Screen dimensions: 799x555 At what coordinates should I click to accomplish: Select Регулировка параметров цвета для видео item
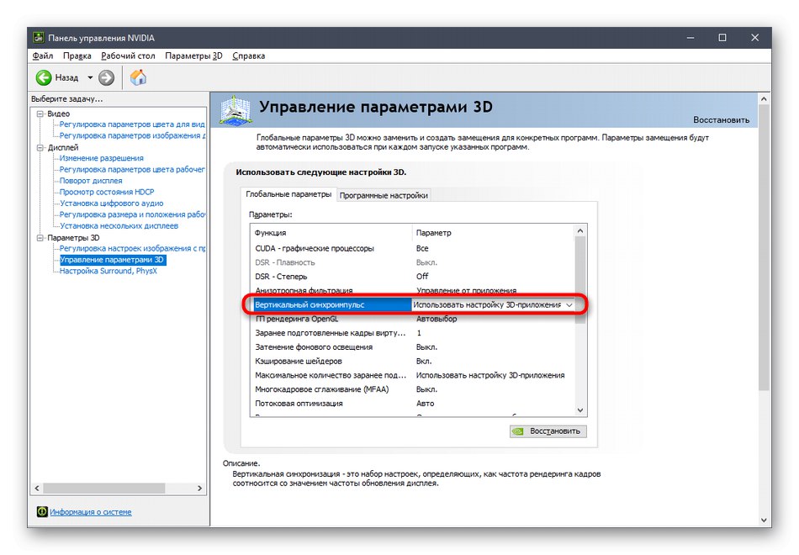[132, 124]
